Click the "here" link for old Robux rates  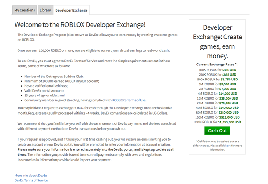[228, 145]
